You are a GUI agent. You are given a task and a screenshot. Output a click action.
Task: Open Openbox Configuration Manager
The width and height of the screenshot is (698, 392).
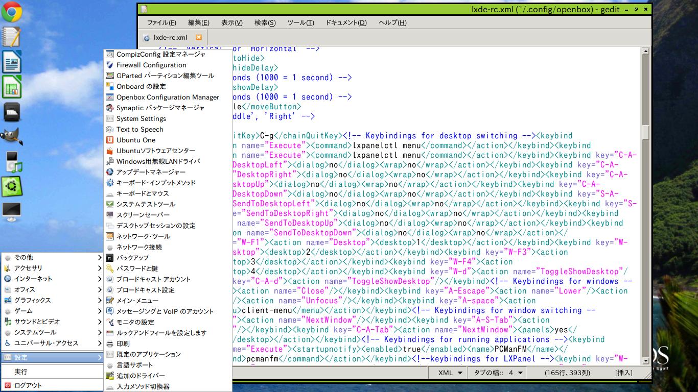coord(167,97)
